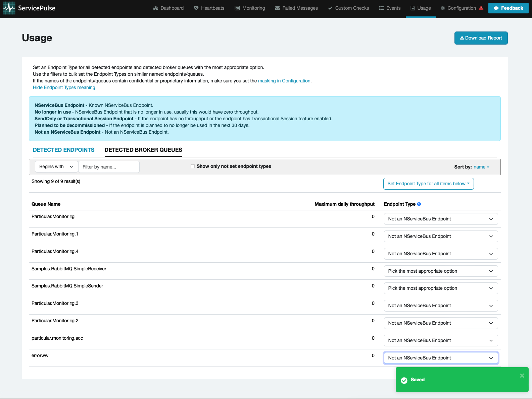The height and width of the screenshot is (399, 532).
Task: Close the Saved notification toast
Action: [522, 376]
